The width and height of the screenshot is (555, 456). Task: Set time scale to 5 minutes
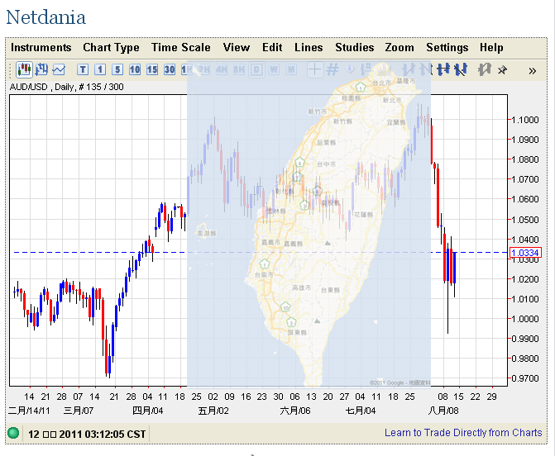117,69
